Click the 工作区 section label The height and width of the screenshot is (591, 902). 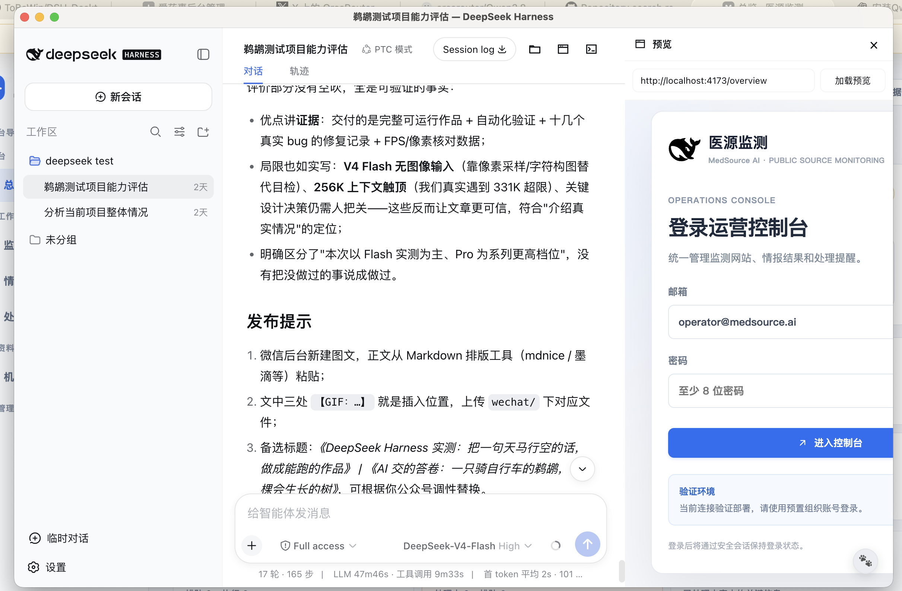[42, 132]
